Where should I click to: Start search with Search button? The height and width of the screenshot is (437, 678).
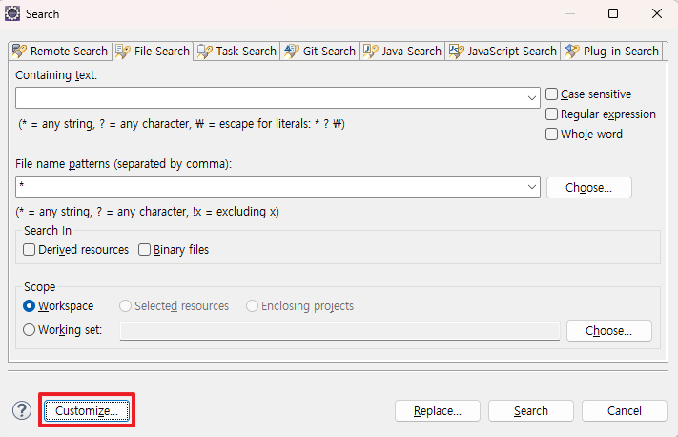[x=531, y=410]
